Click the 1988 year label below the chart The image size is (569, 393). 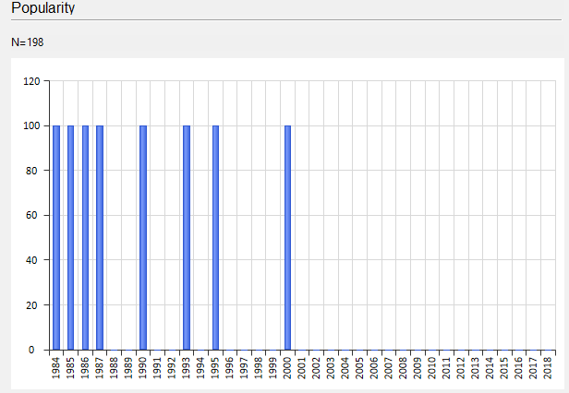(x=115, y=367)
